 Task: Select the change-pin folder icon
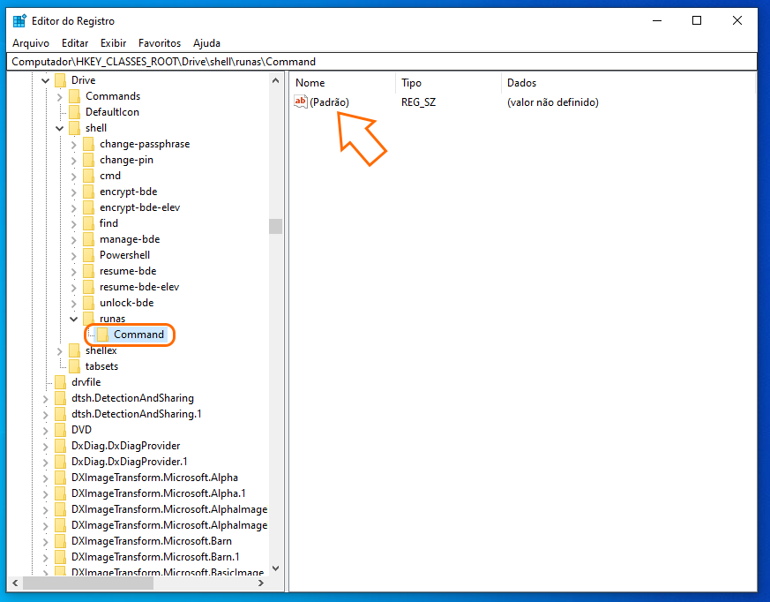pos(88,160)
